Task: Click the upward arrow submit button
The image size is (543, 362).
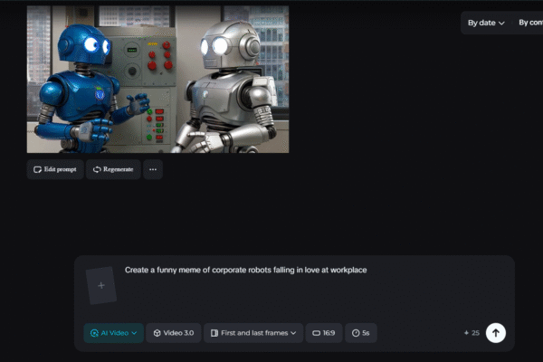Action: tap(496, 333)
